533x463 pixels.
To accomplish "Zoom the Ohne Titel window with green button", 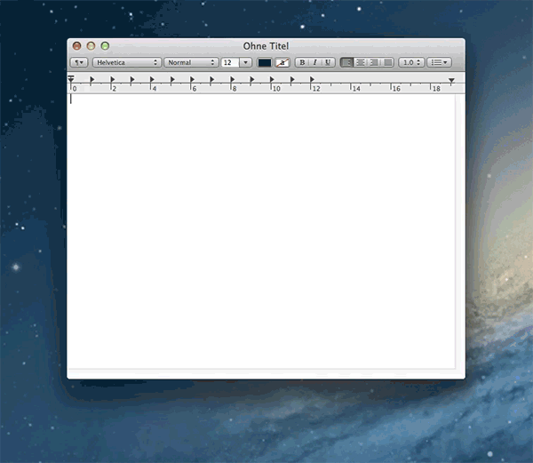I will click(105, 45).
